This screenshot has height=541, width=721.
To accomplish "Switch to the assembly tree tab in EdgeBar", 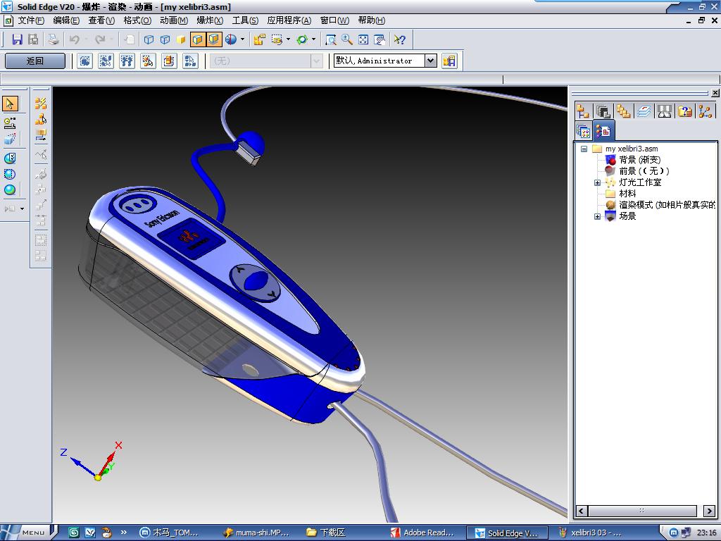I will pyautogui.click(x=583, y=111).
